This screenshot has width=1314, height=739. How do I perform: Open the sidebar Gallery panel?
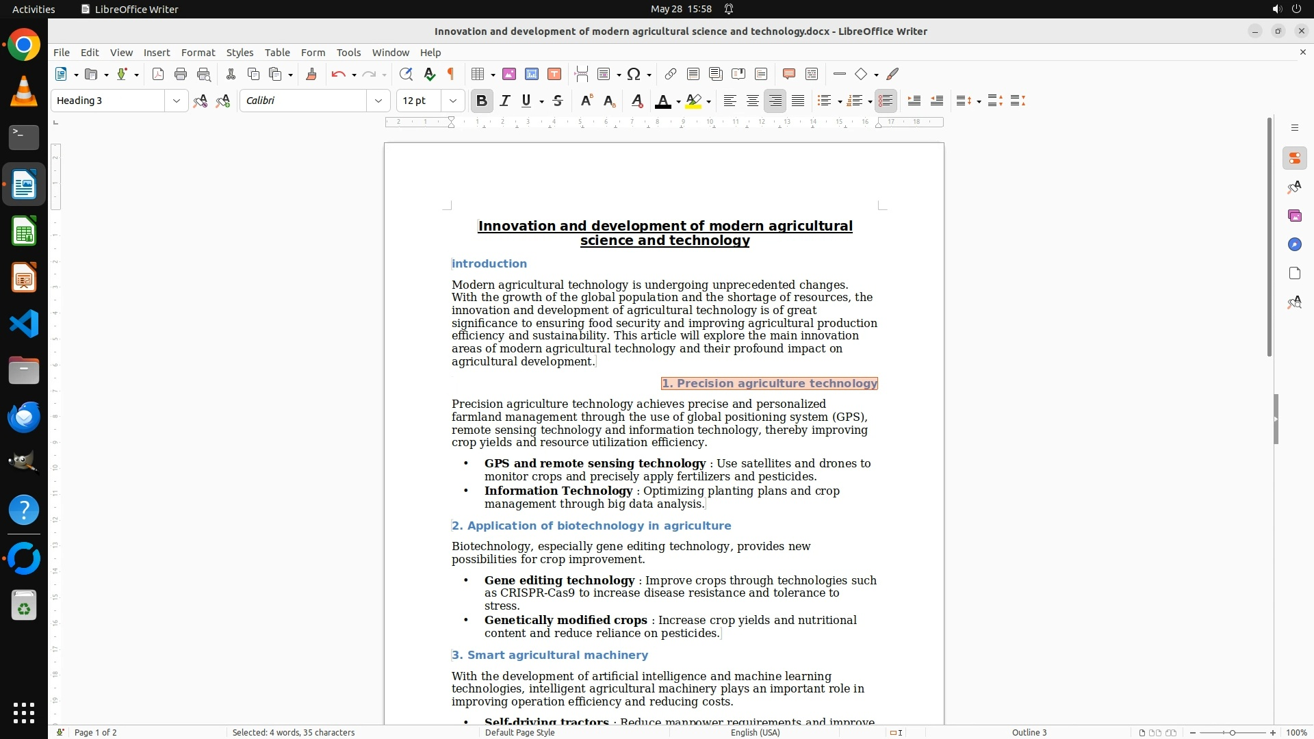tap(1294, 216)
